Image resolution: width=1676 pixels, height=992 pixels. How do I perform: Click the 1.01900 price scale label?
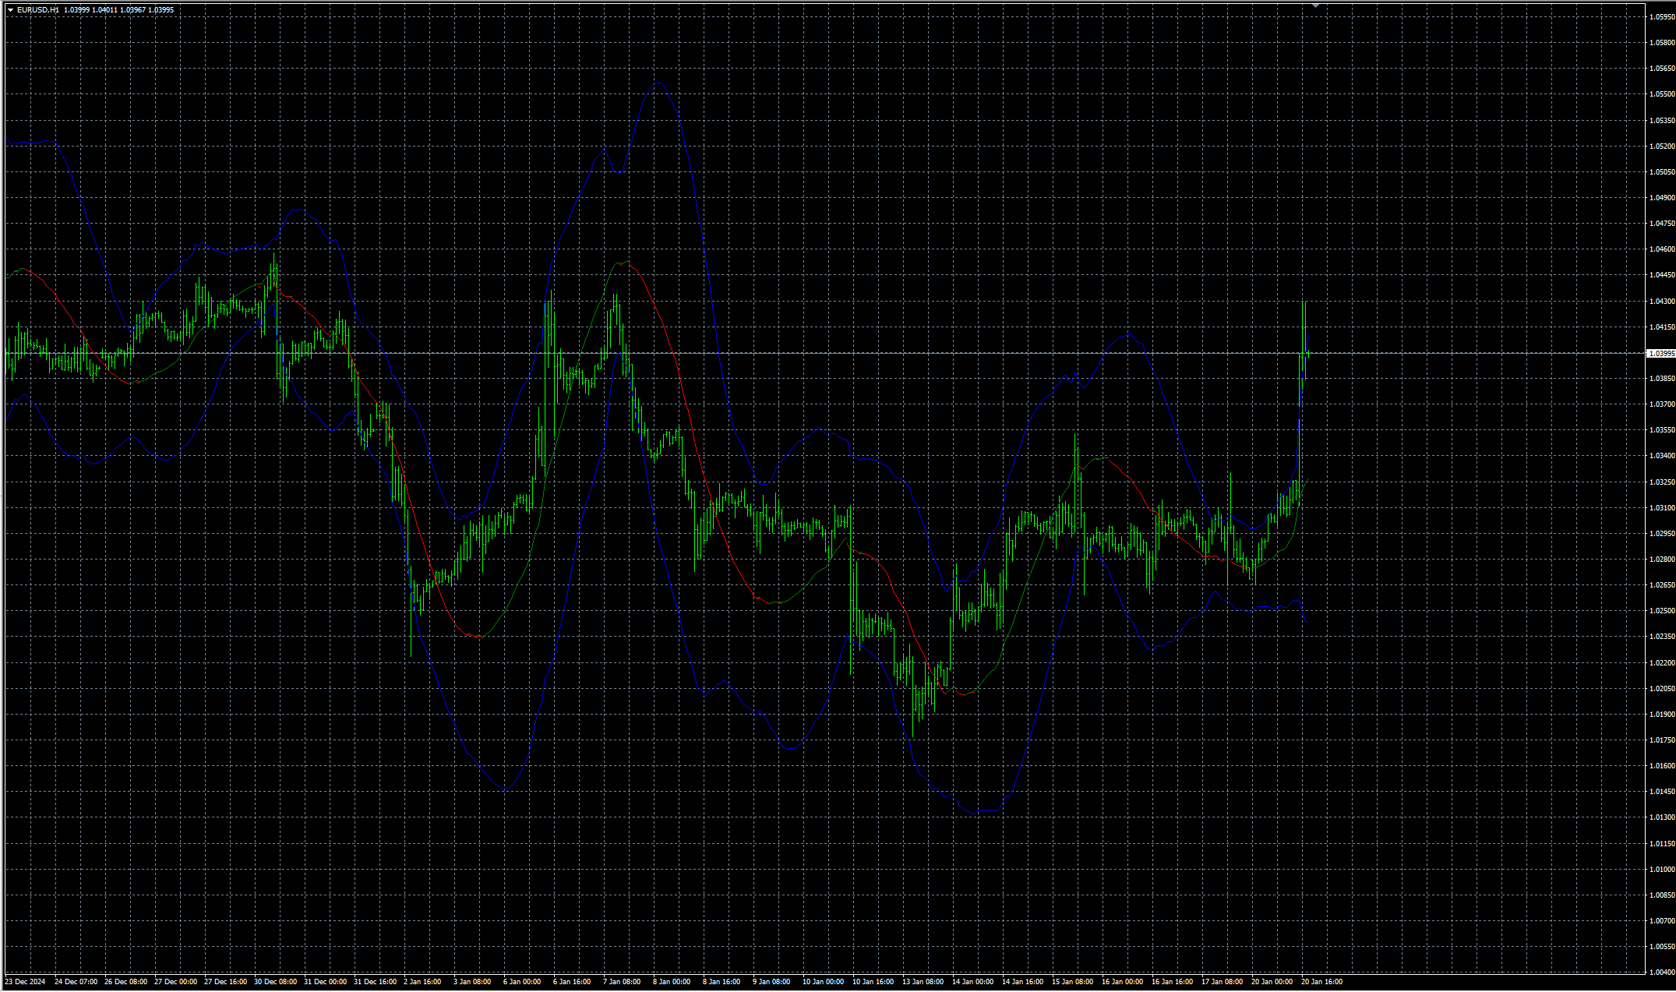(x=1662, y=715)
